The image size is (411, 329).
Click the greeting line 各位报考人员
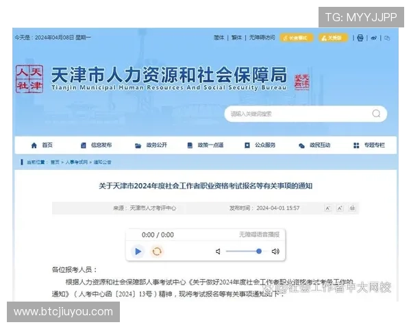tap(75, 269)
